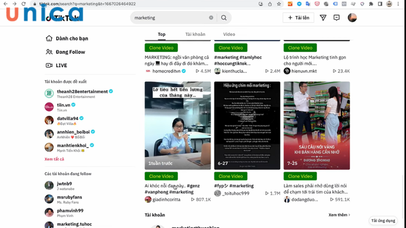Toggle the browser side panel icon
The height and width of the screenshot is (228, 406).
click(x=380, y=4)
